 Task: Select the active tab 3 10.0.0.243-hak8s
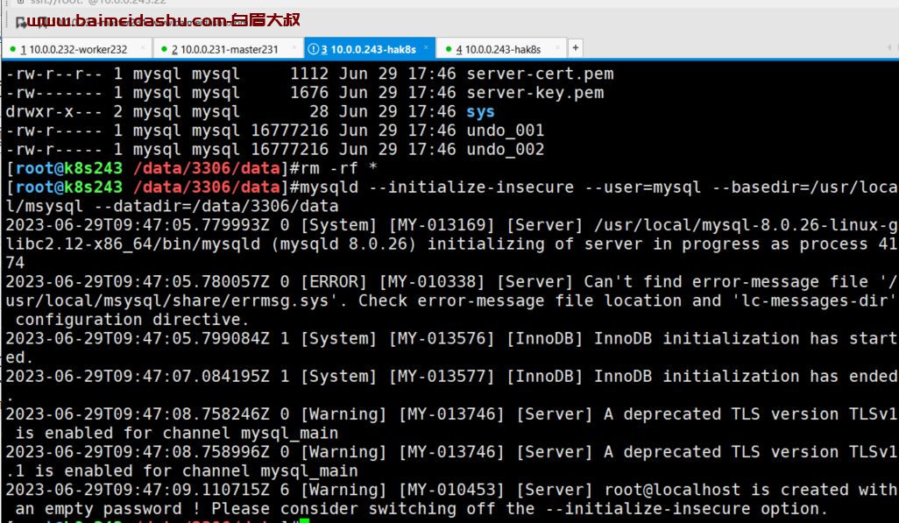[x=368, y=49]
